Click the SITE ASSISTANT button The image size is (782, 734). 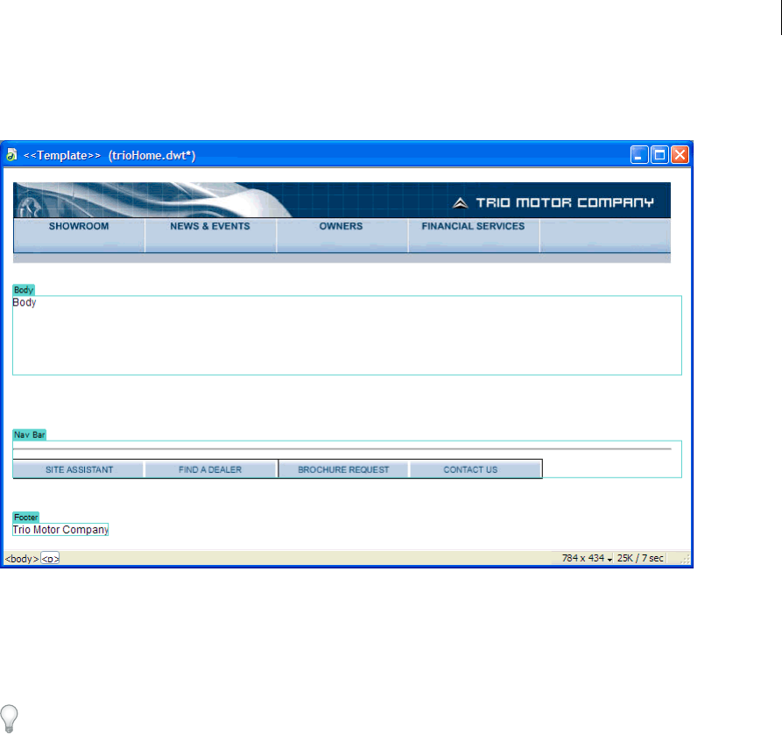point(78,469)
